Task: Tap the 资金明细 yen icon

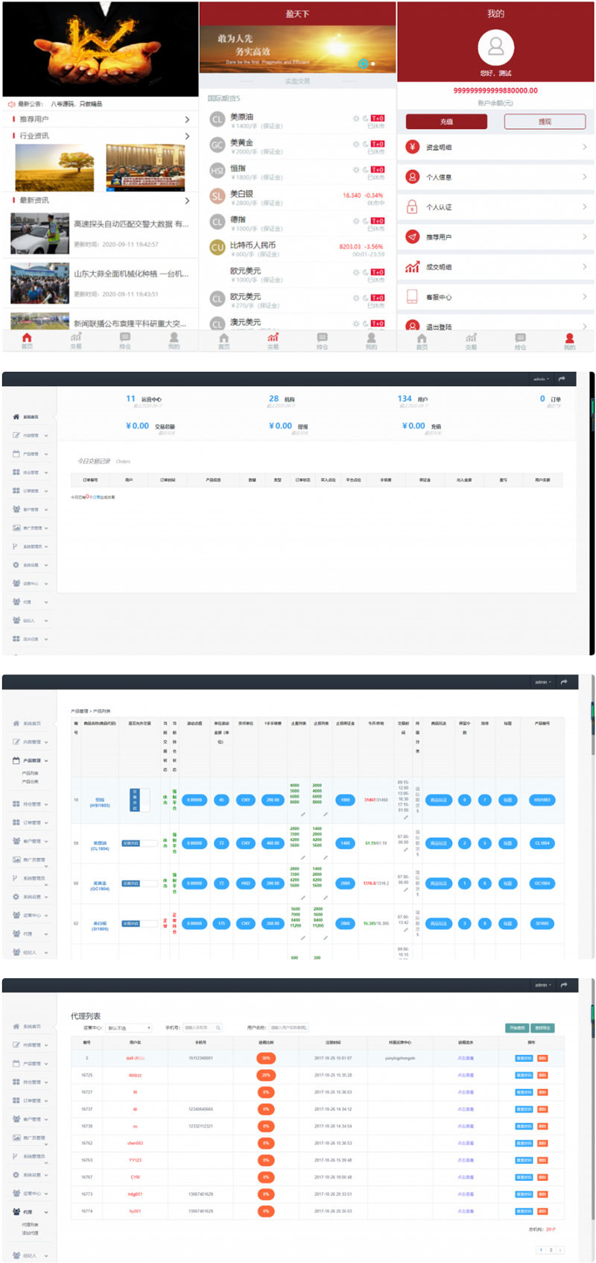Action: 412,147
